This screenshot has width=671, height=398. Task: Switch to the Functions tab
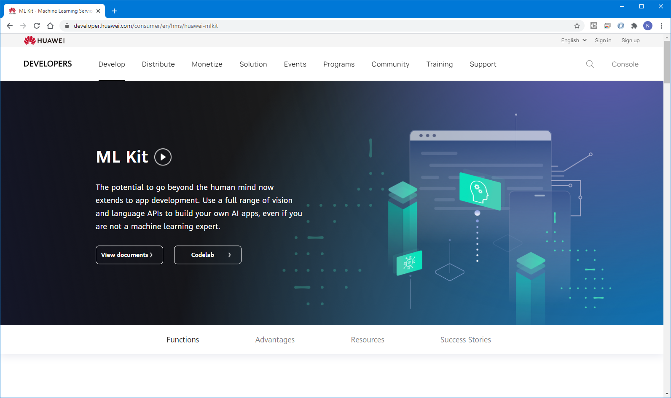coord(183,340)
